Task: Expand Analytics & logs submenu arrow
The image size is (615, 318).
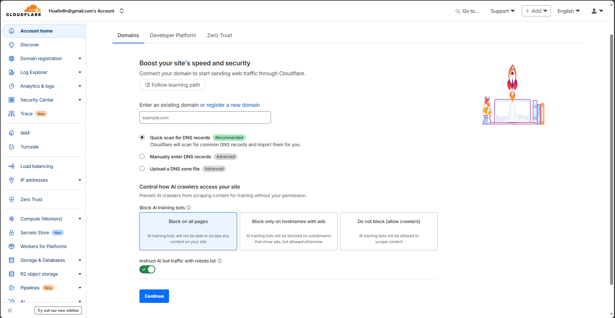Action: pyautogui.click(x=80, y=86)
